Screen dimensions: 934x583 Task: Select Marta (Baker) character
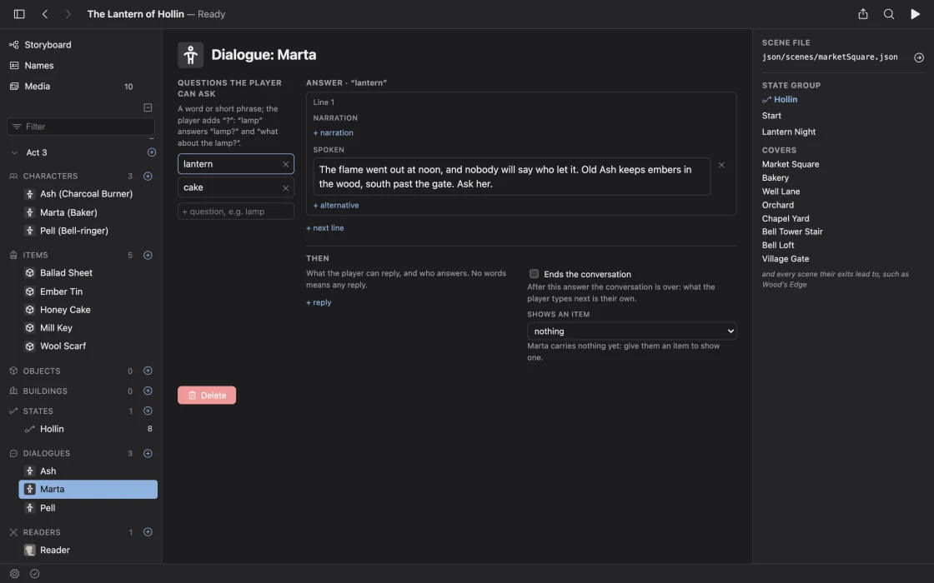pyautogui.click(x=68, y=212)
